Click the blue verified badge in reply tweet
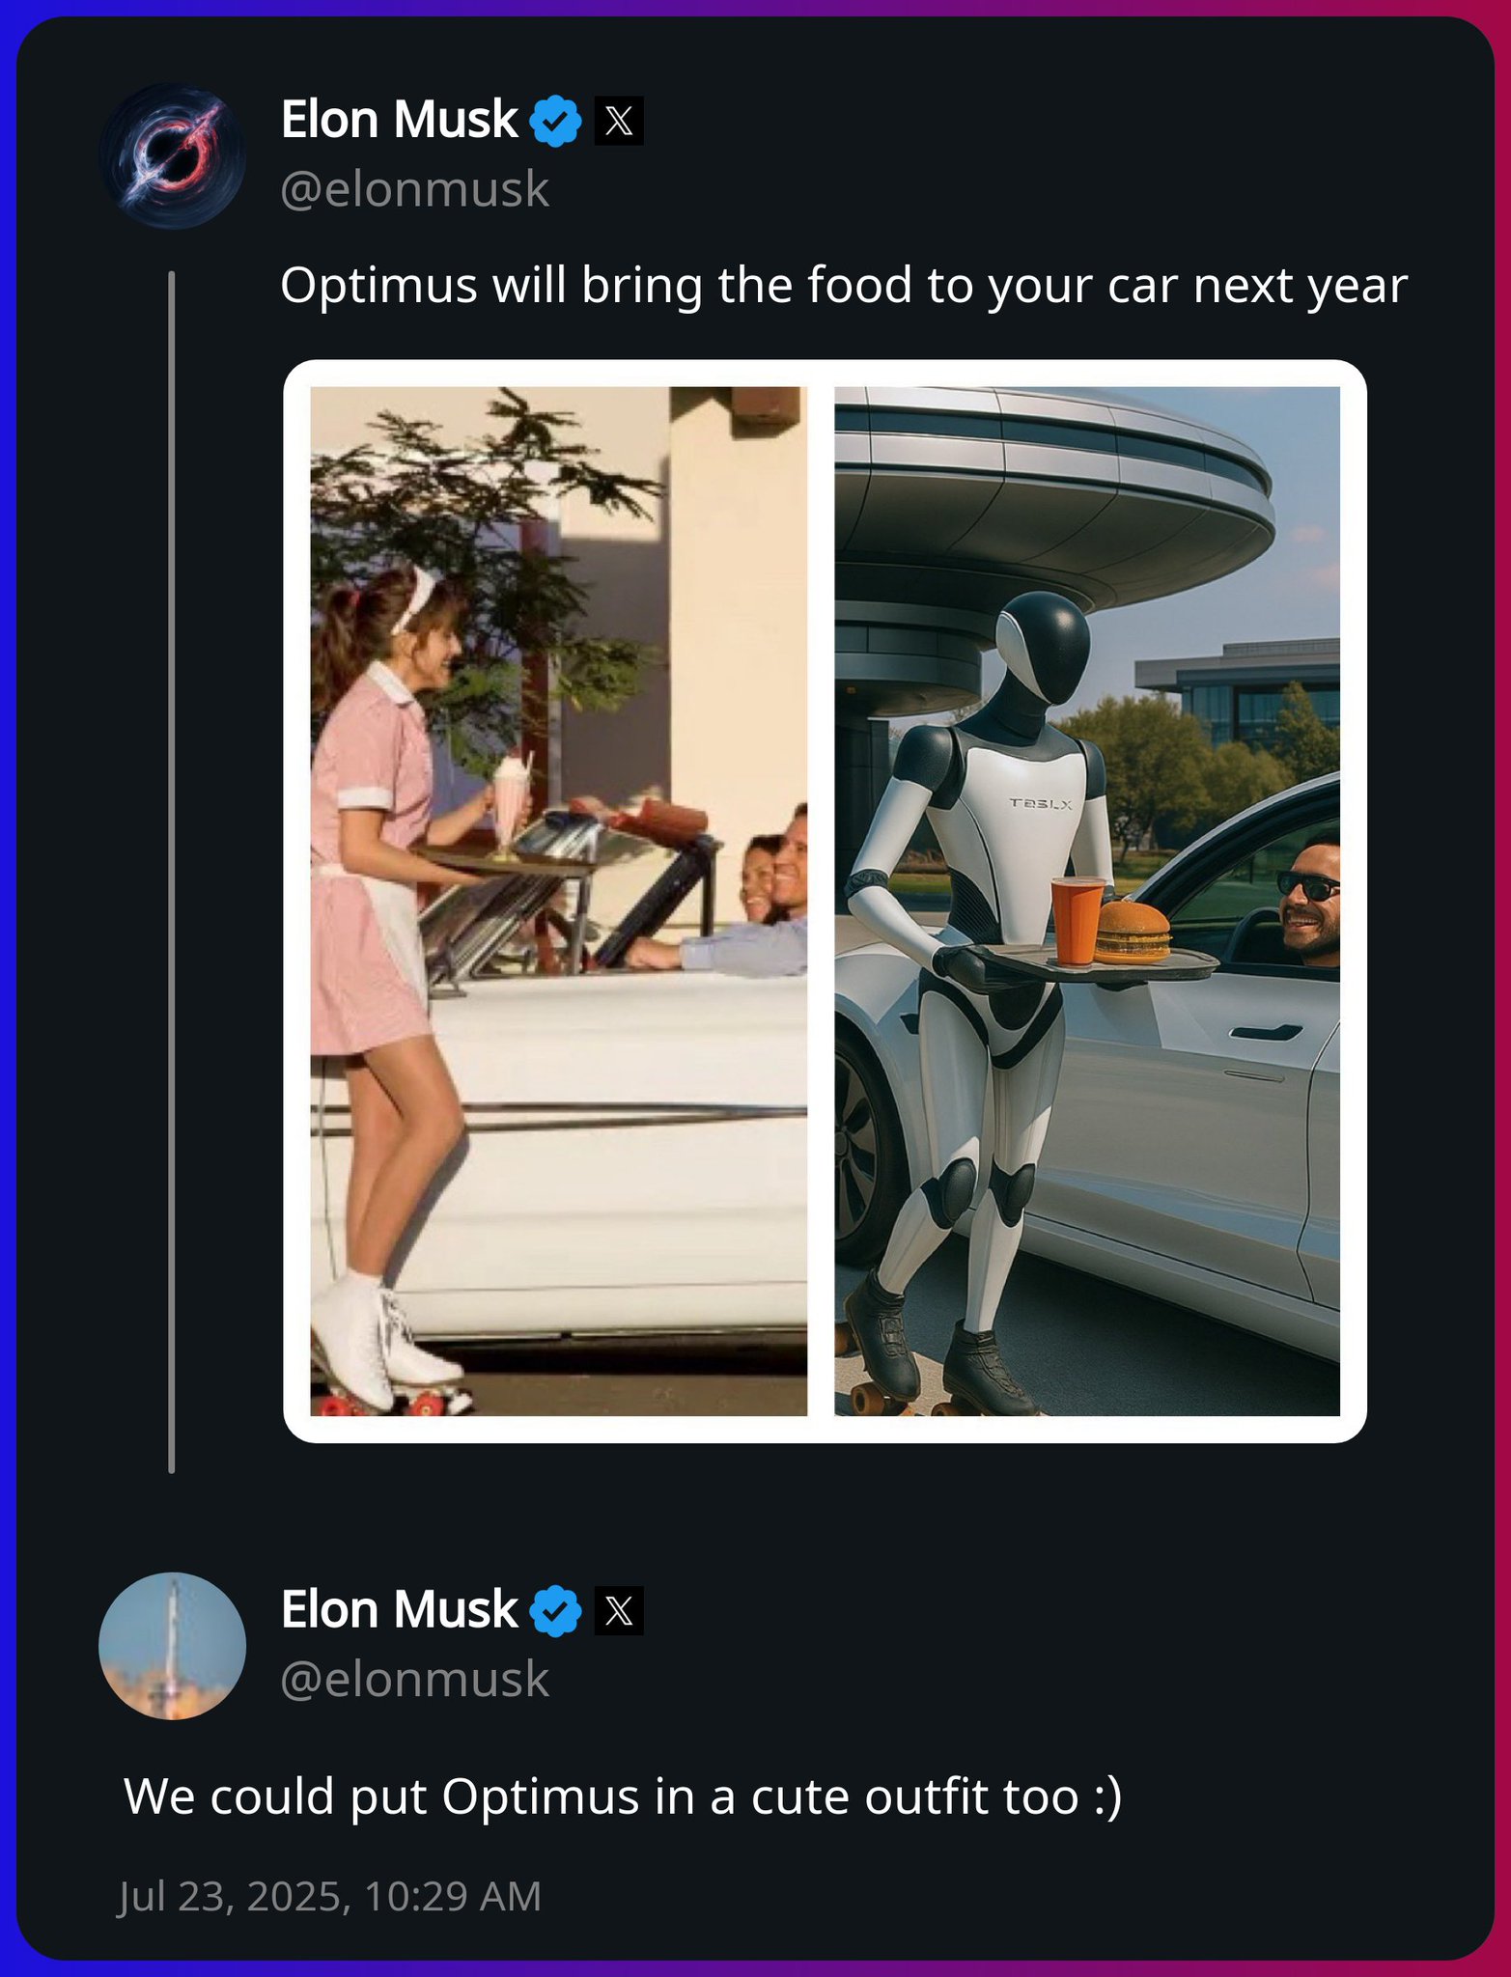The height and width of the screenshot is (1977, 1511). 556,1611
